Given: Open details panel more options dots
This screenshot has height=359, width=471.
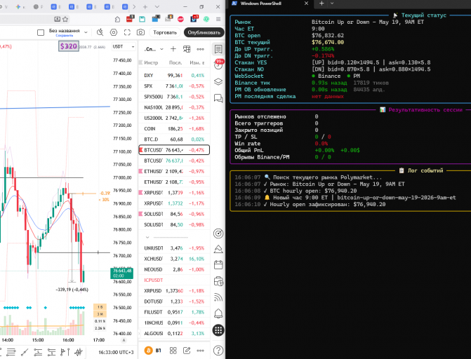Looking at the screenshot, I should pos(200,351).
